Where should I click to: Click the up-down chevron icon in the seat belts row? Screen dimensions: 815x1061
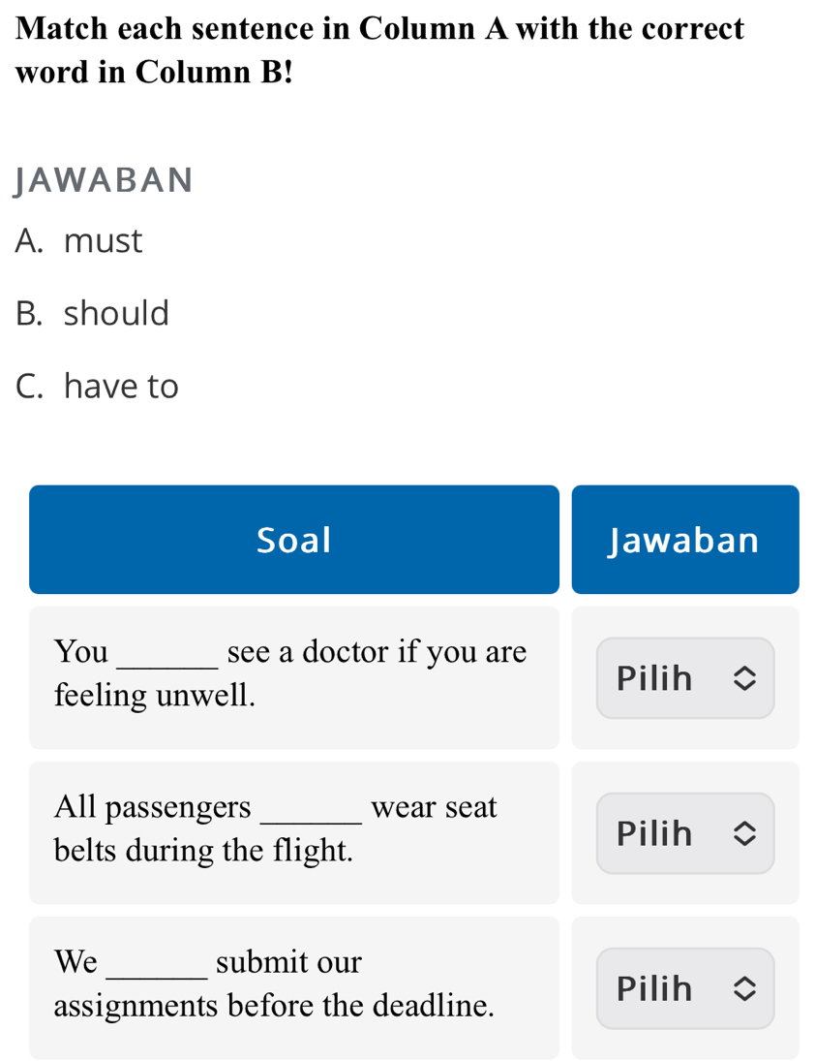point(743,834)
